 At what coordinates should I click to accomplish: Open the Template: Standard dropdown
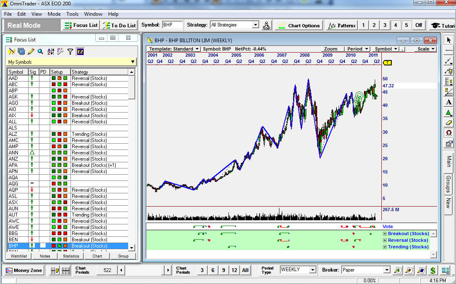tap(173, 49)
